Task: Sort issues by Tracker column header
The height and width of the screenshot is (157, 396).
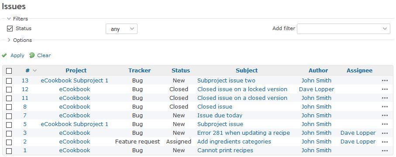Action: [x=139, y=70]
